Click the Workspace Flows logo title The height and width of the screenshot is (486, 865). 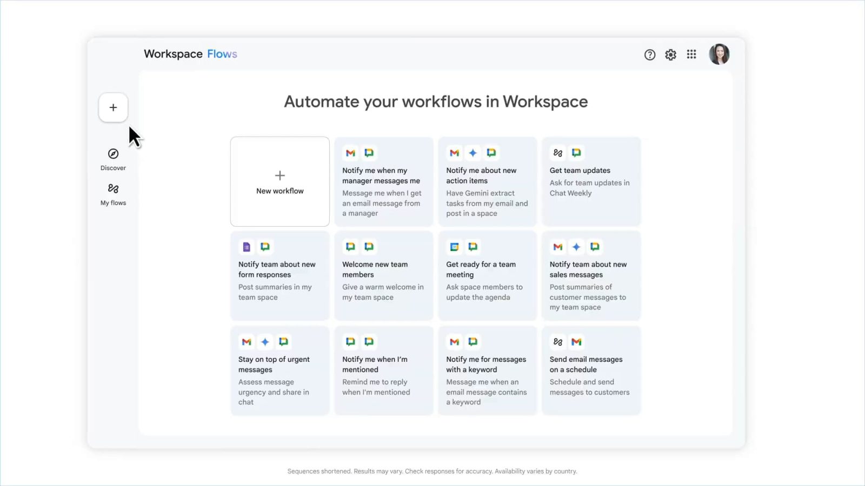click(x=190, y=53)
